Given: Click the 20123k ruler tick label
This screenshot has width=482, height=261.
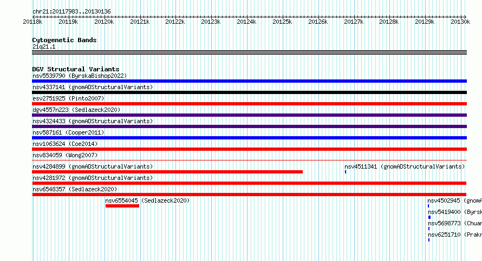Looking at the screenshot, I should [x=211, y=22].
